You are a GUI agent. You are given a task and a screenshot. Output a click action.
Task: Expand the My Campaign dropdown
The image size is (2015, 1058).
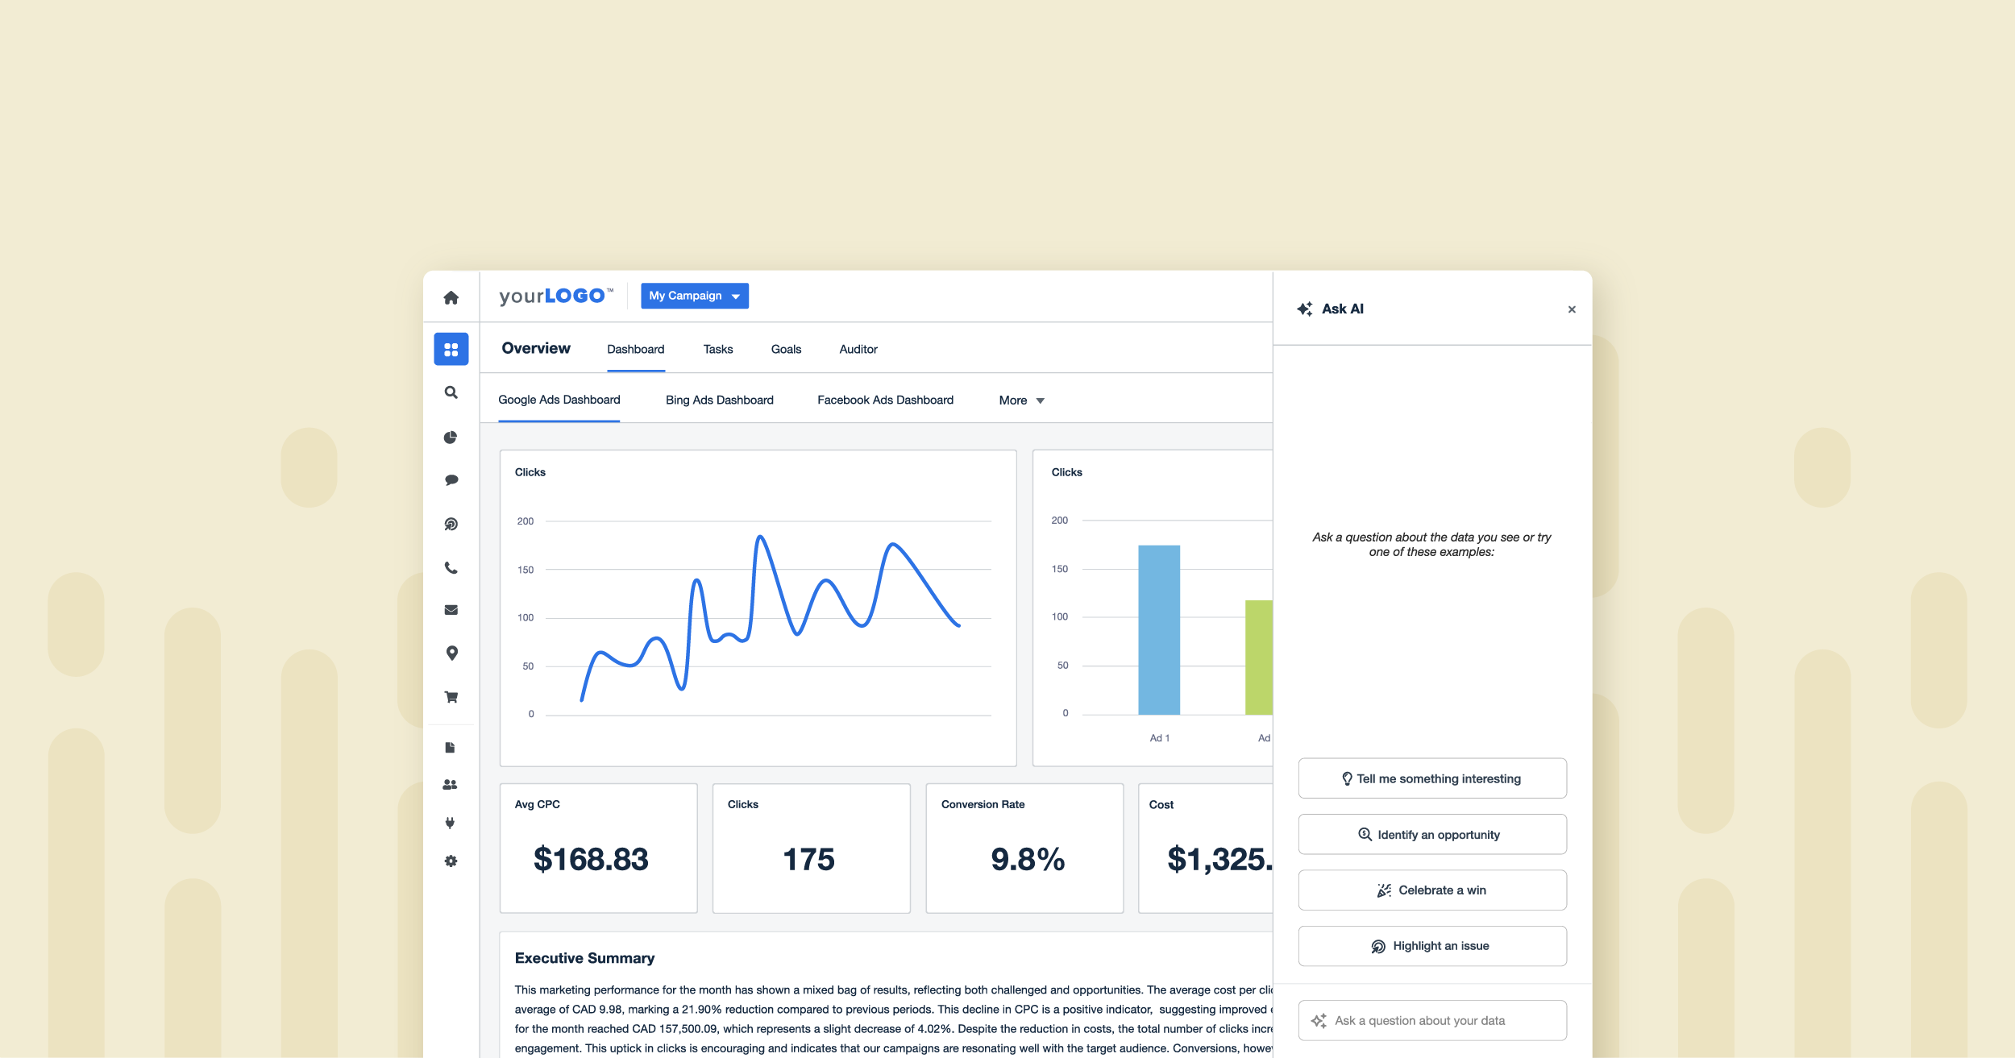coord(694,296)
